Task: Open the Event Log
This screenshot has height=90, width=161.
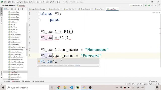Action: (x=153, y=81)
